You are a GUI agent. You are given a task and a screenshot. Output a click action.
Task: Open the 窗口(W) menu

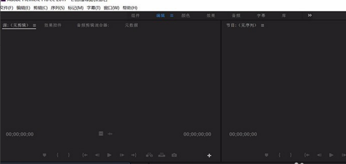[111, 8]
